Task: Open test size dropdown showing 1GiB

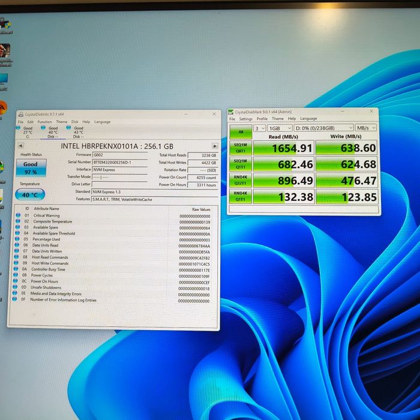Action: coord(280,128)
